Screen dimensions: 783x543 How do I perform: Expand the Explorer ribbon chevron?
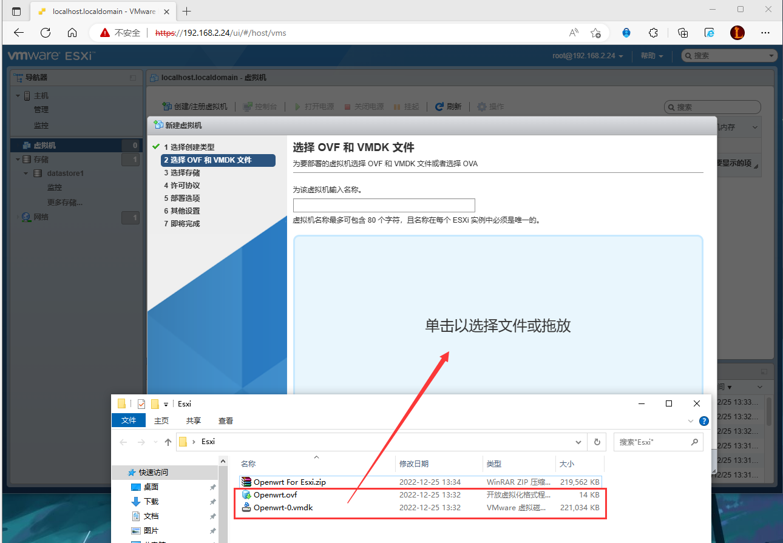pos(691,420)
